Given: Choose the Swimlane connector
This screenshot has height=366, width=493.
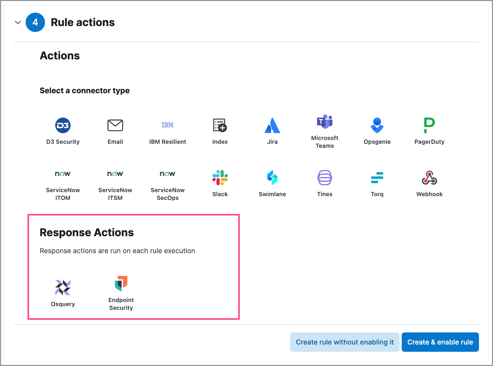Looking at the screenshot, I should point(272,183).
